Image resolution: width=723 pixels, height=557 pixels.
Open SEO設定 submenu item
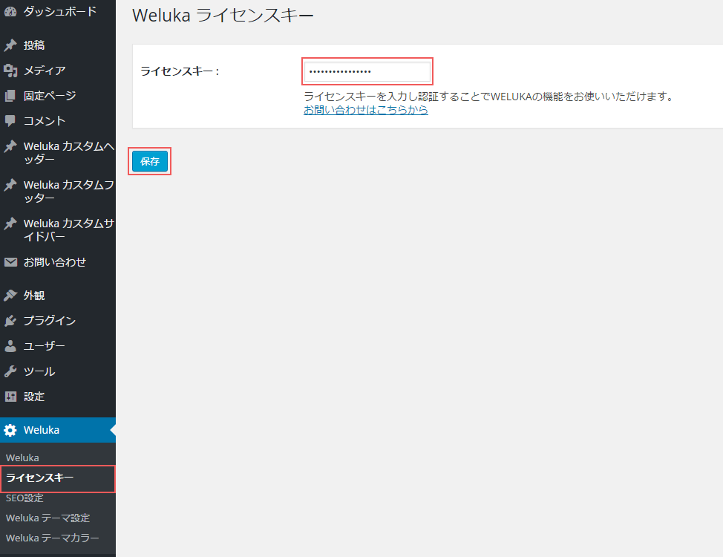tap(24, 498)
